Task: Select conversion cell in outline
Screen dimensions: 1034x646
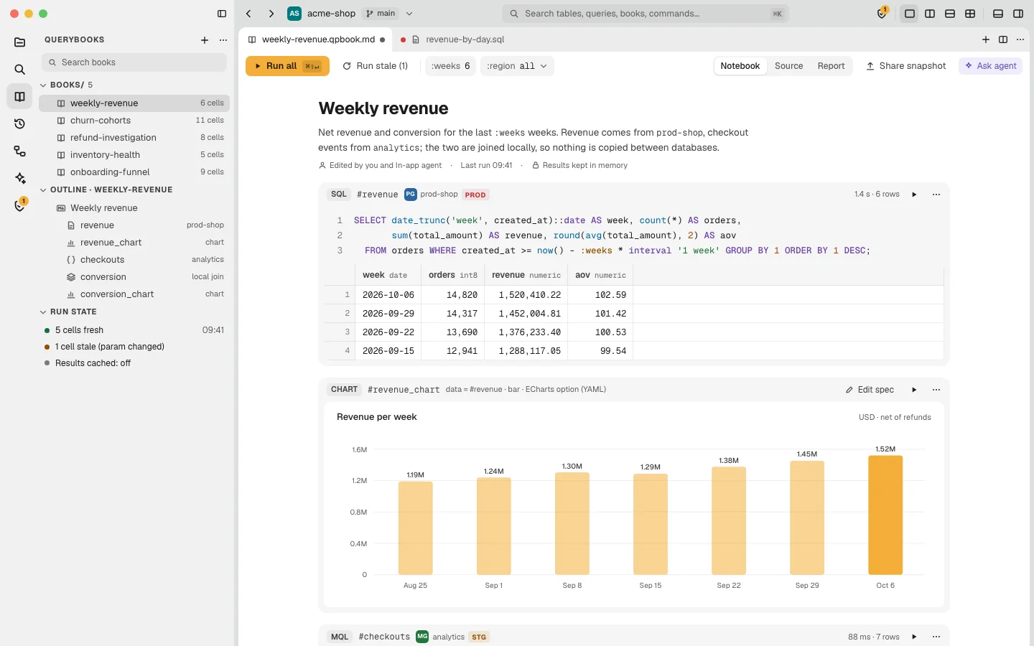Action: tap(134, 277)
